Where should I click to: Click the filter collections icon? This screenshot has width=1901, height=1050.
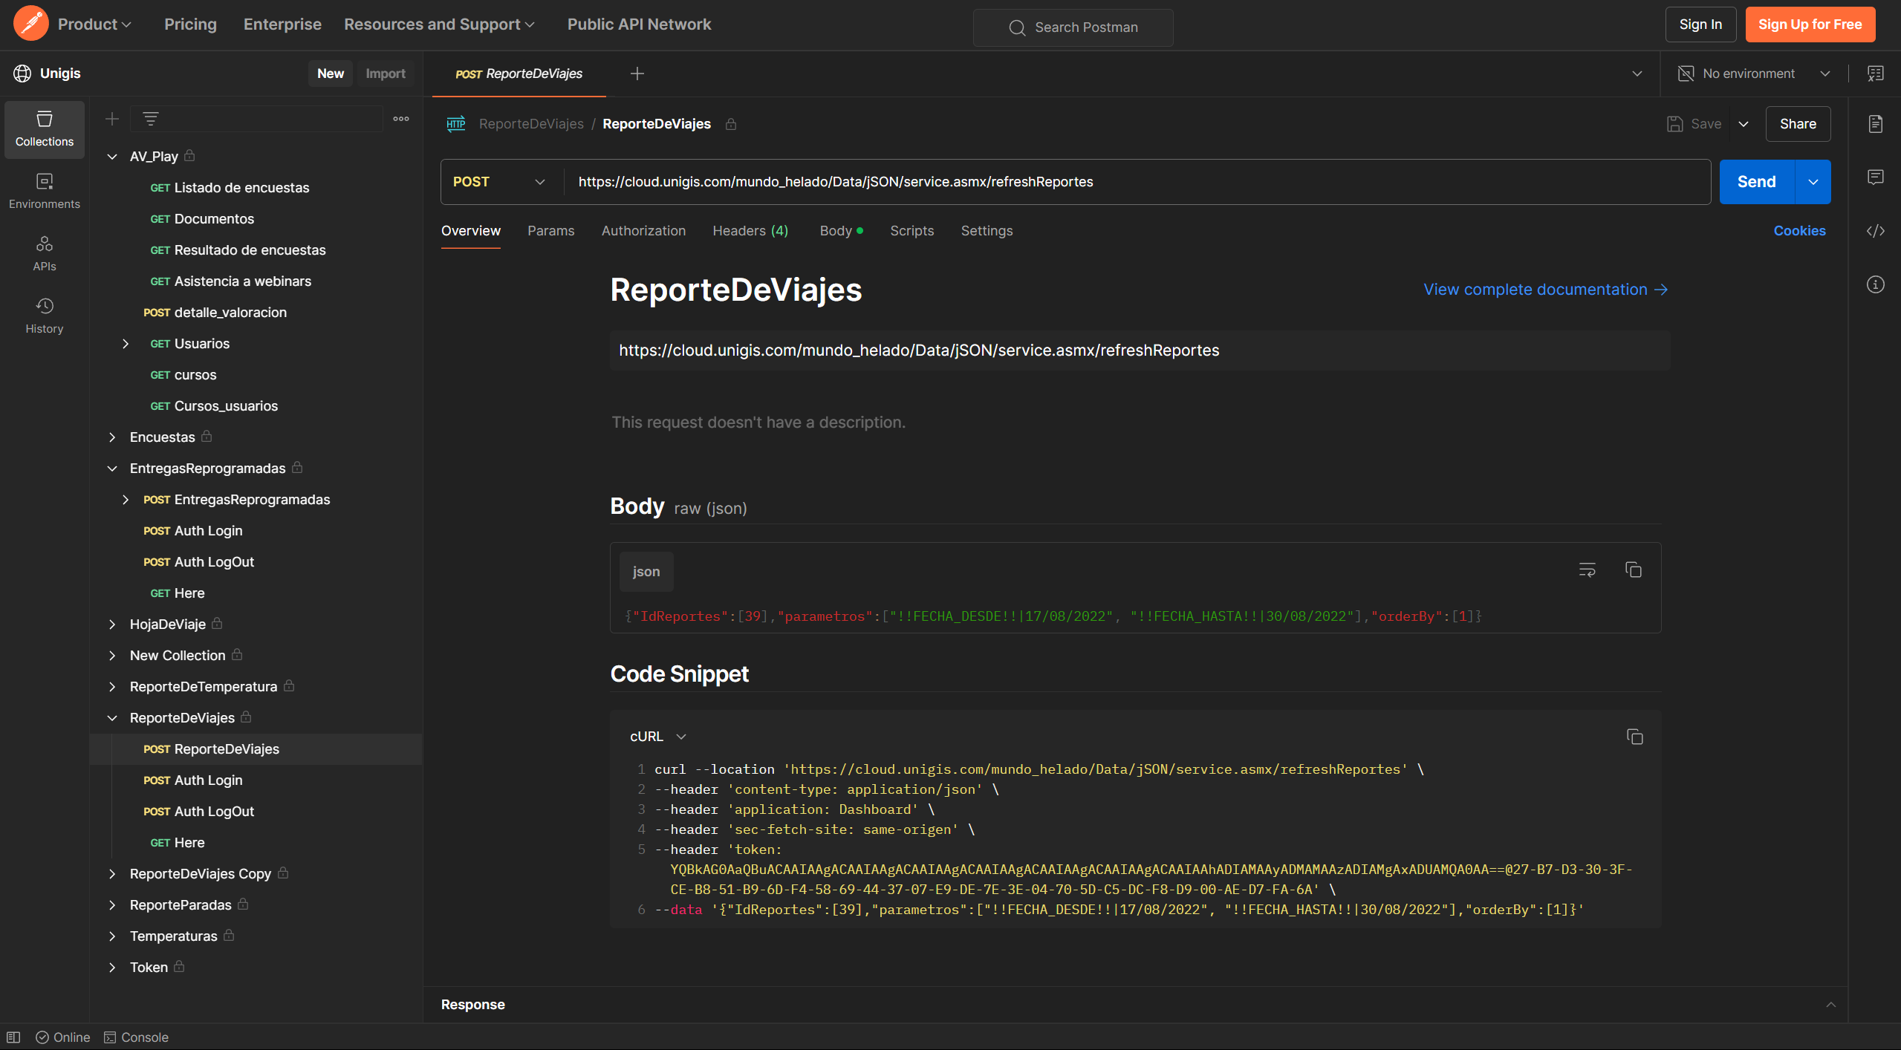[151, 119]
